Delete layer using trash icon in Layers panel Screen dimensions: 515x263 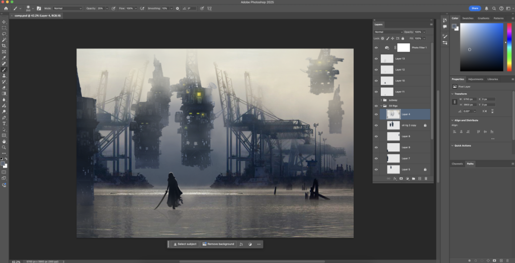[426, 179]
